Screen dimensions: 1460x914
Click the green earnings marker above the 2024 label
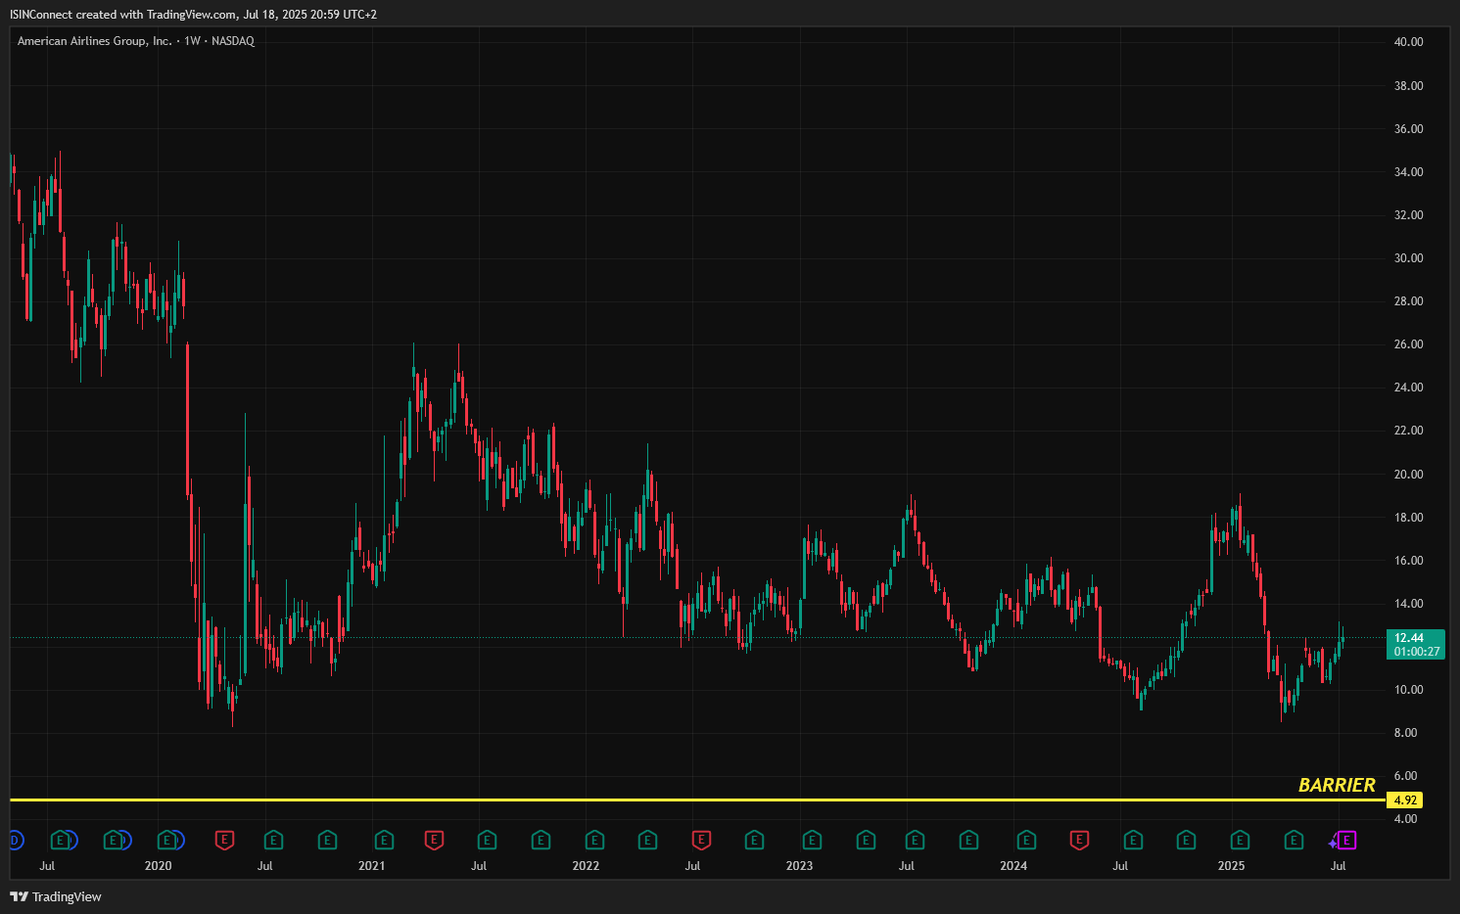pyautogui.click(x=1026, y=840)
